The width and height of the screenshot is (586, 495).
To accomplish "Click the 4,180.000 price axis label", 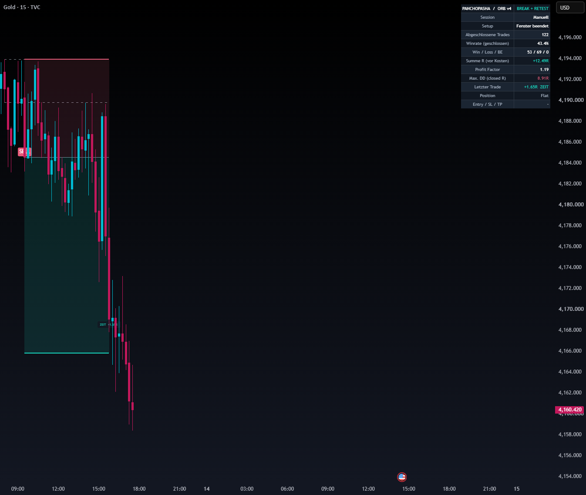I will [x=571, y=205].
